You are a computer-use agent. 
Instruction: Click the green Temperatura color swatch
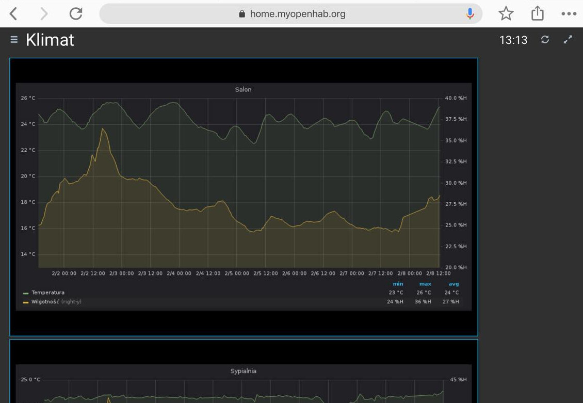point(26,293)
